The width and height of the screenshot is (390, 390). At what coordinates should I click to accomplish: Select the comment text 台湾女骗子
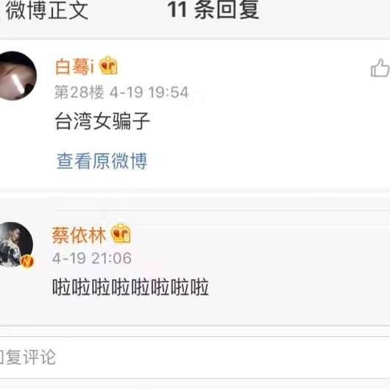102,121
